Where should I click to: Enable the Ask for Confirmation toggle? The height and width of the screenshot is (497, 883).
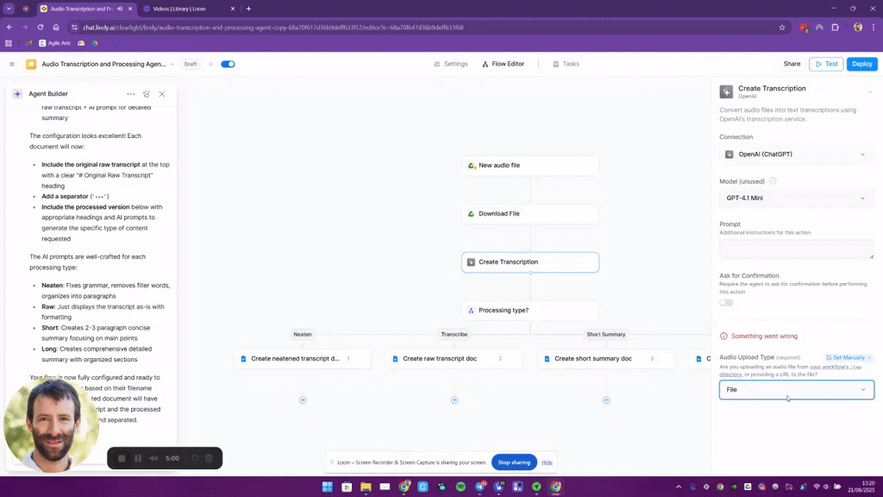click(726, 303)
